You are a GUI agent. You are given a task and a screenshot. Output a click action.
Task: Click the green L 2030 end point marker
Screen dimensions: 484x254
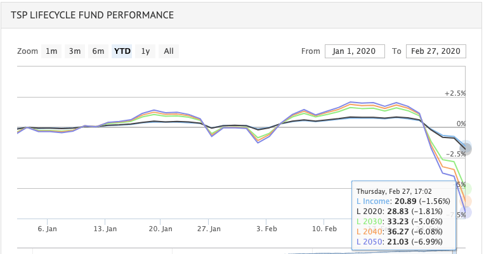(467, 189)
